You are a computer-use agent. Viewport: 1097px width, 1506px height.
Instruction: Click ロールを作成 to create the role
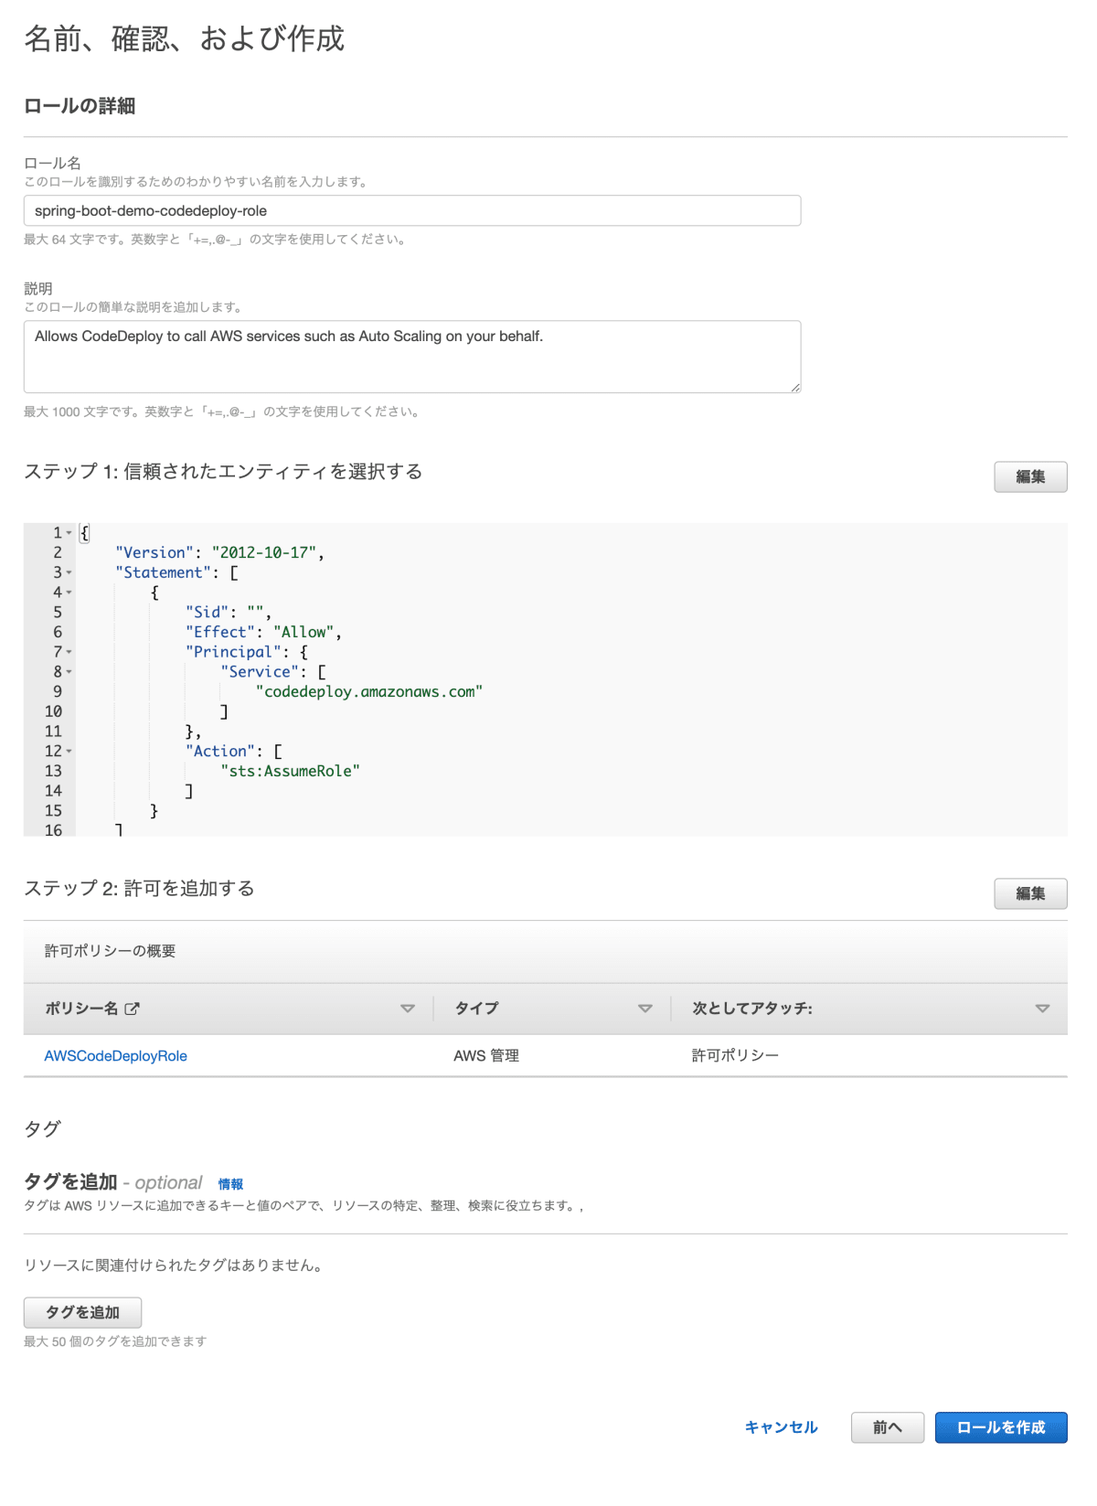pyautogui.click(x=1001, y=1427)
